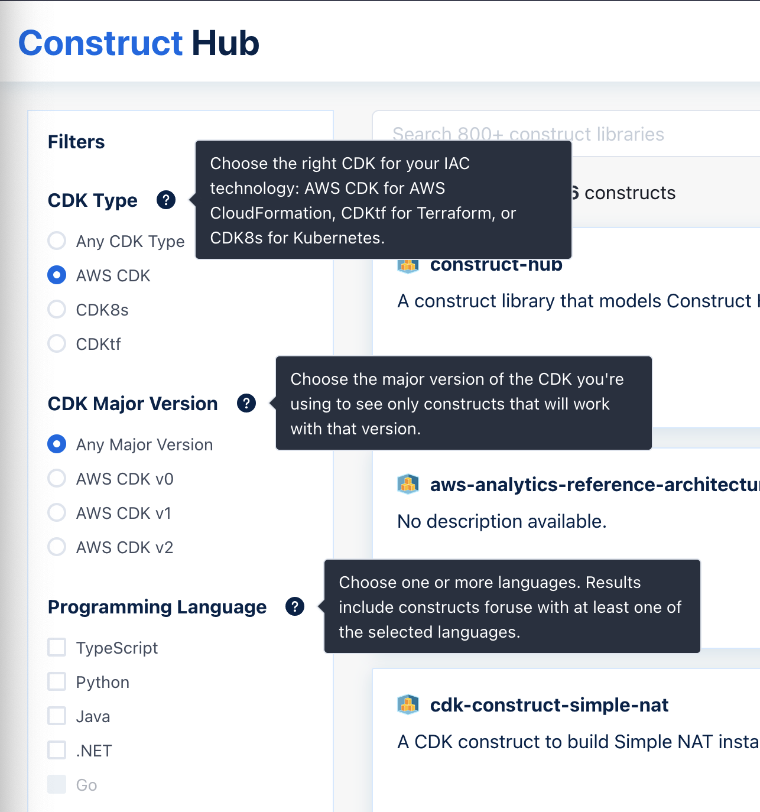Click the cdk-construct-simple-nat package icon
760x812 pixels.
[x=407, y=704]
